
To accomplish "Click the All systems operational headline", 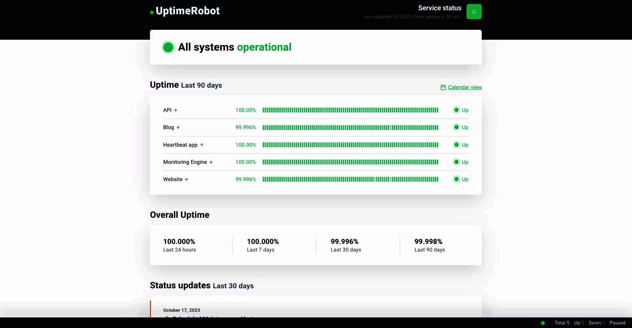I will tap(235, 47).
